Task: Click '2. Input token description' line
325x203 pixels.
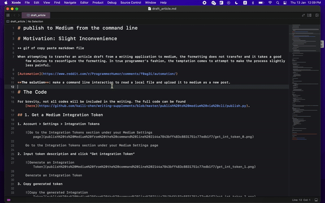Action: [76, 154]
